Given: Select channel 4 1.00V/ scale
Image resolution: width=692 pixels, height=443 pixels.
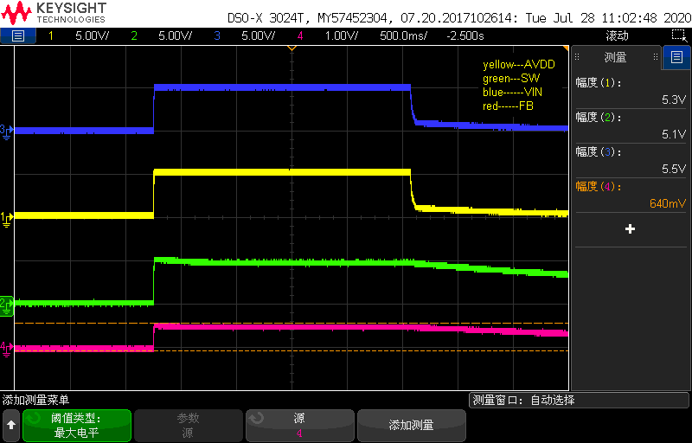Looking at the screenshot, I should 341,35.
